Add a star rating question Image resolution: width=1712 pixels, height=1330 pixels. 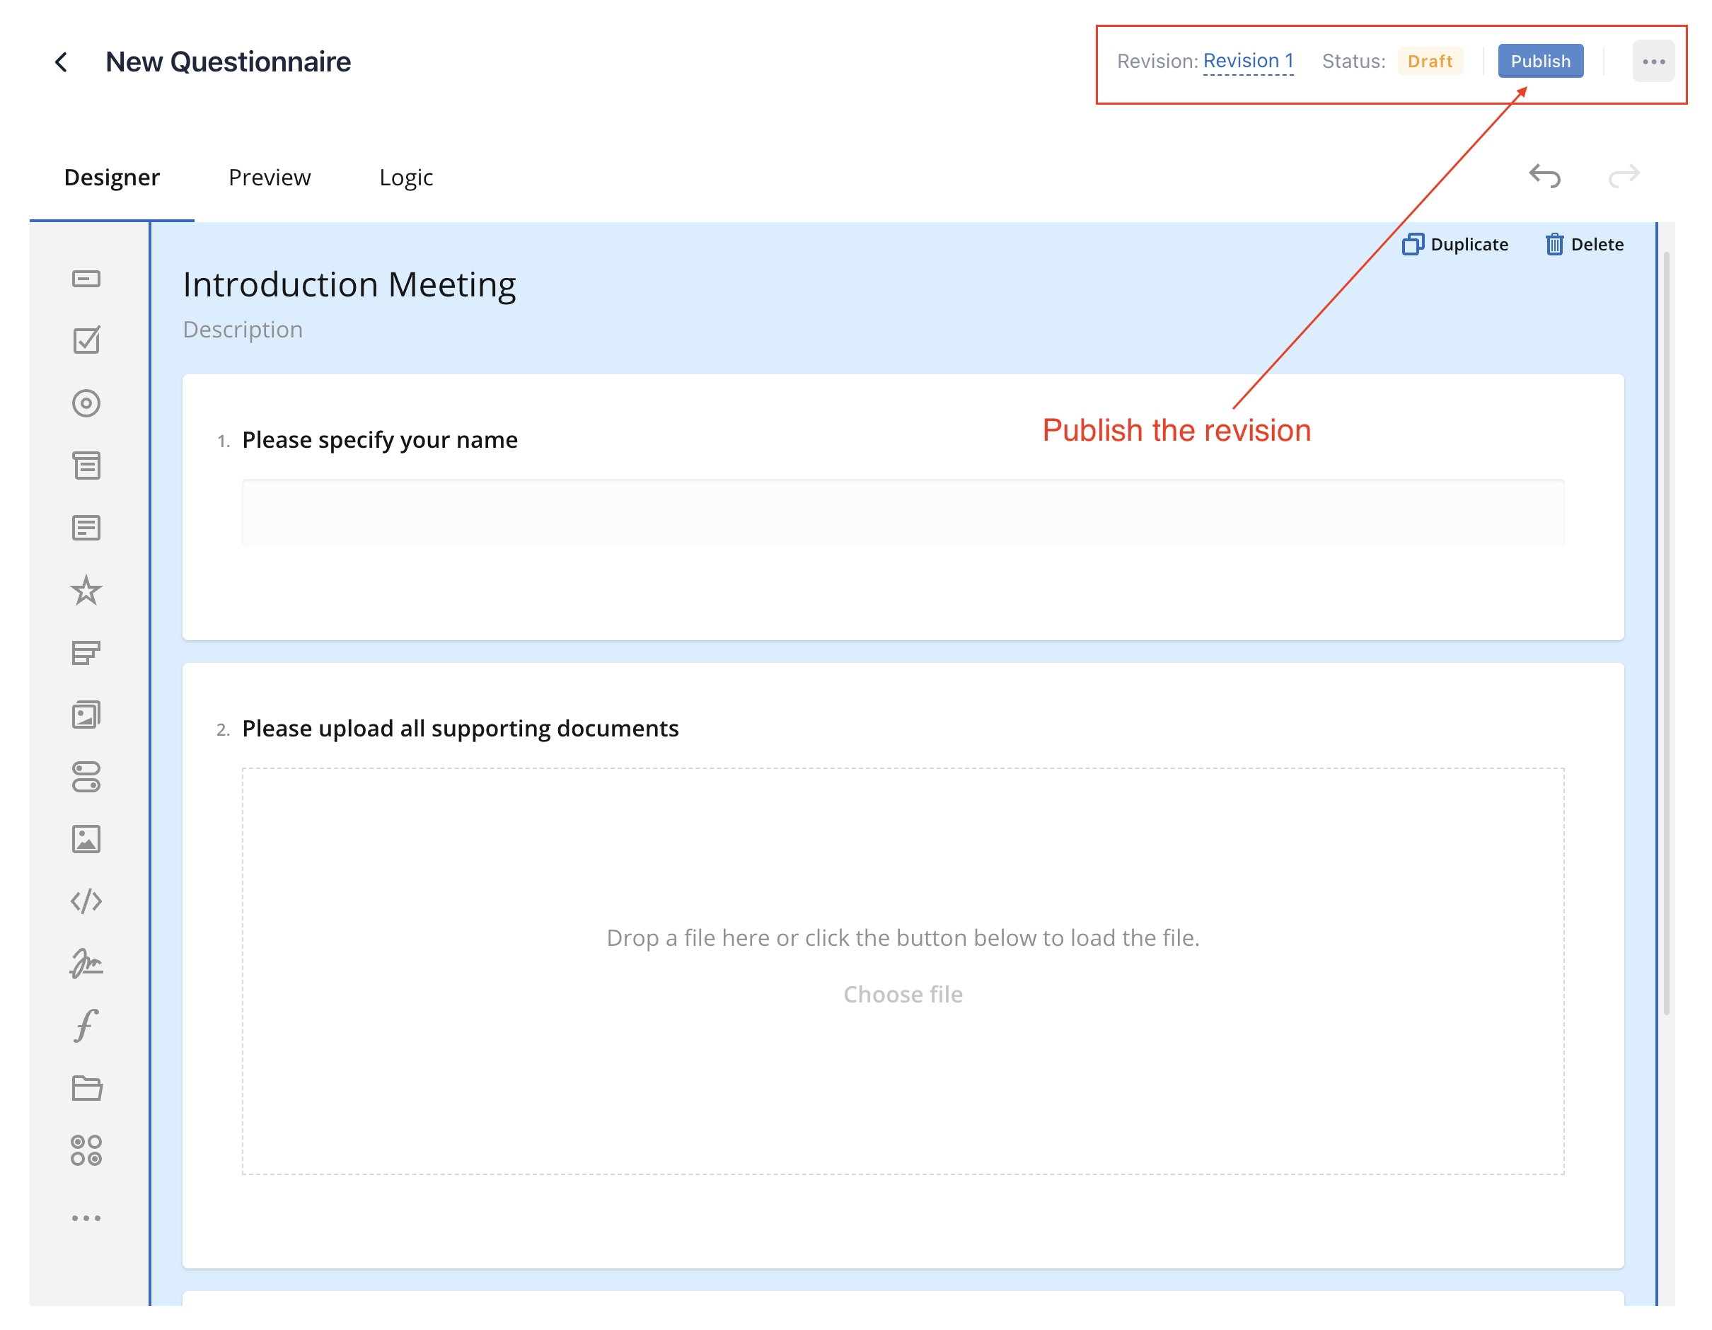tap(86, 590)
